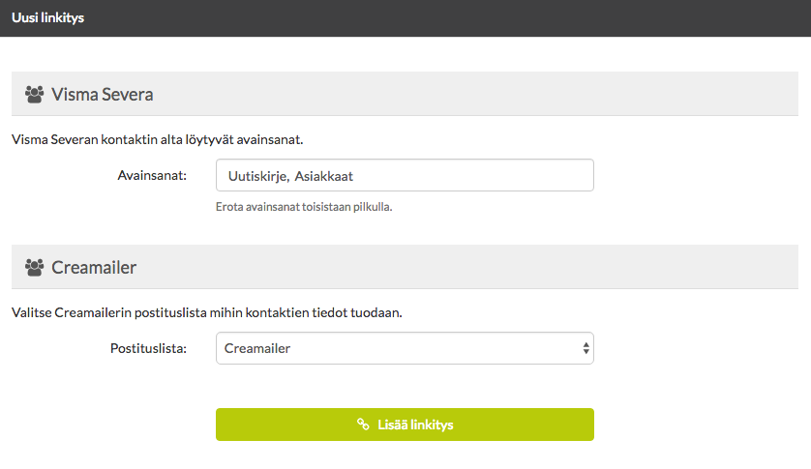Click the Visma Severa section heading
811x469 pixels.
pyautogui.click(x=102, y=95)
